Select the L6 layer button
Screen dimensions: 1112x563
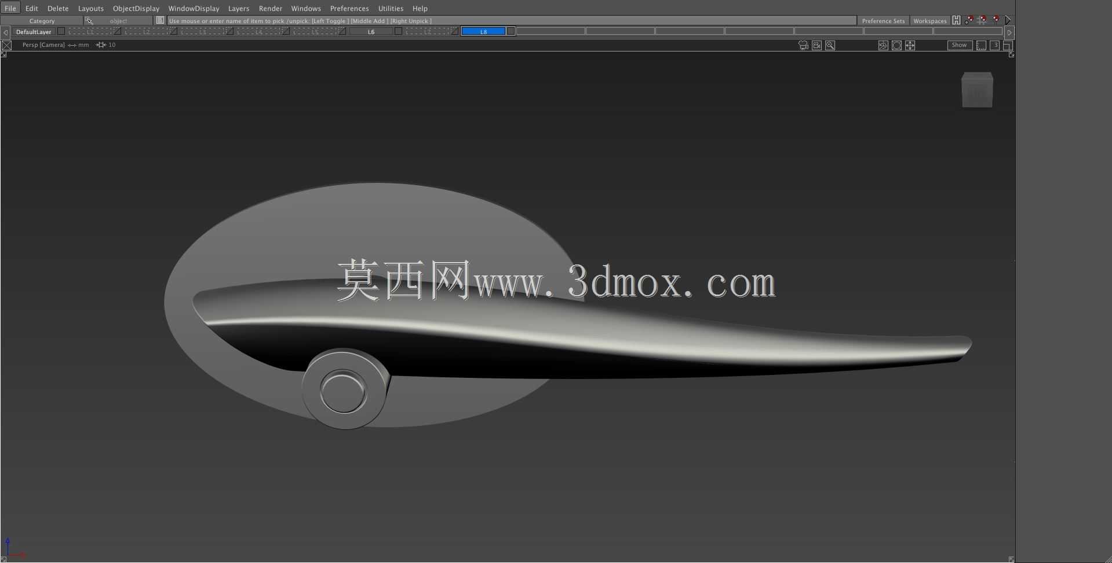(371, 32)
